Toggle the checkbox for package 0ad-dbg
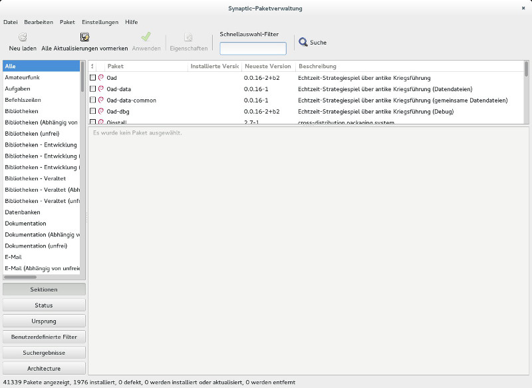 pyautogui.click(x=92, y=111)
